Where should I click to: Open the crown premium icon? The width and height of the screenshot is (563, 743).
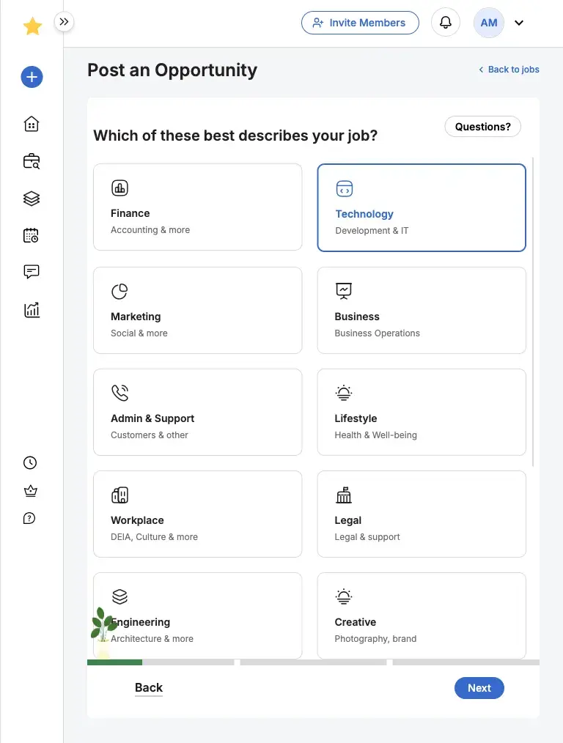click(30, 491)
